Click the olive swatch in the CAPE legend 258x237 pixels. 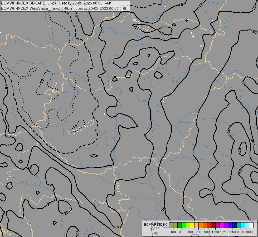[x=176, y=225]
